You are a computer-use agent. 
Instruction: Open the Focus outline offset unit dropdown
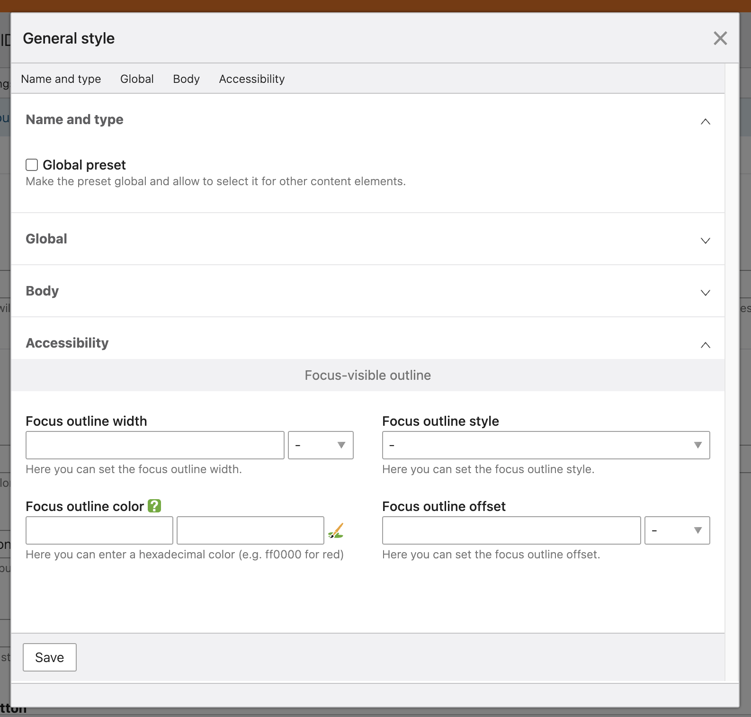point(677,530)
